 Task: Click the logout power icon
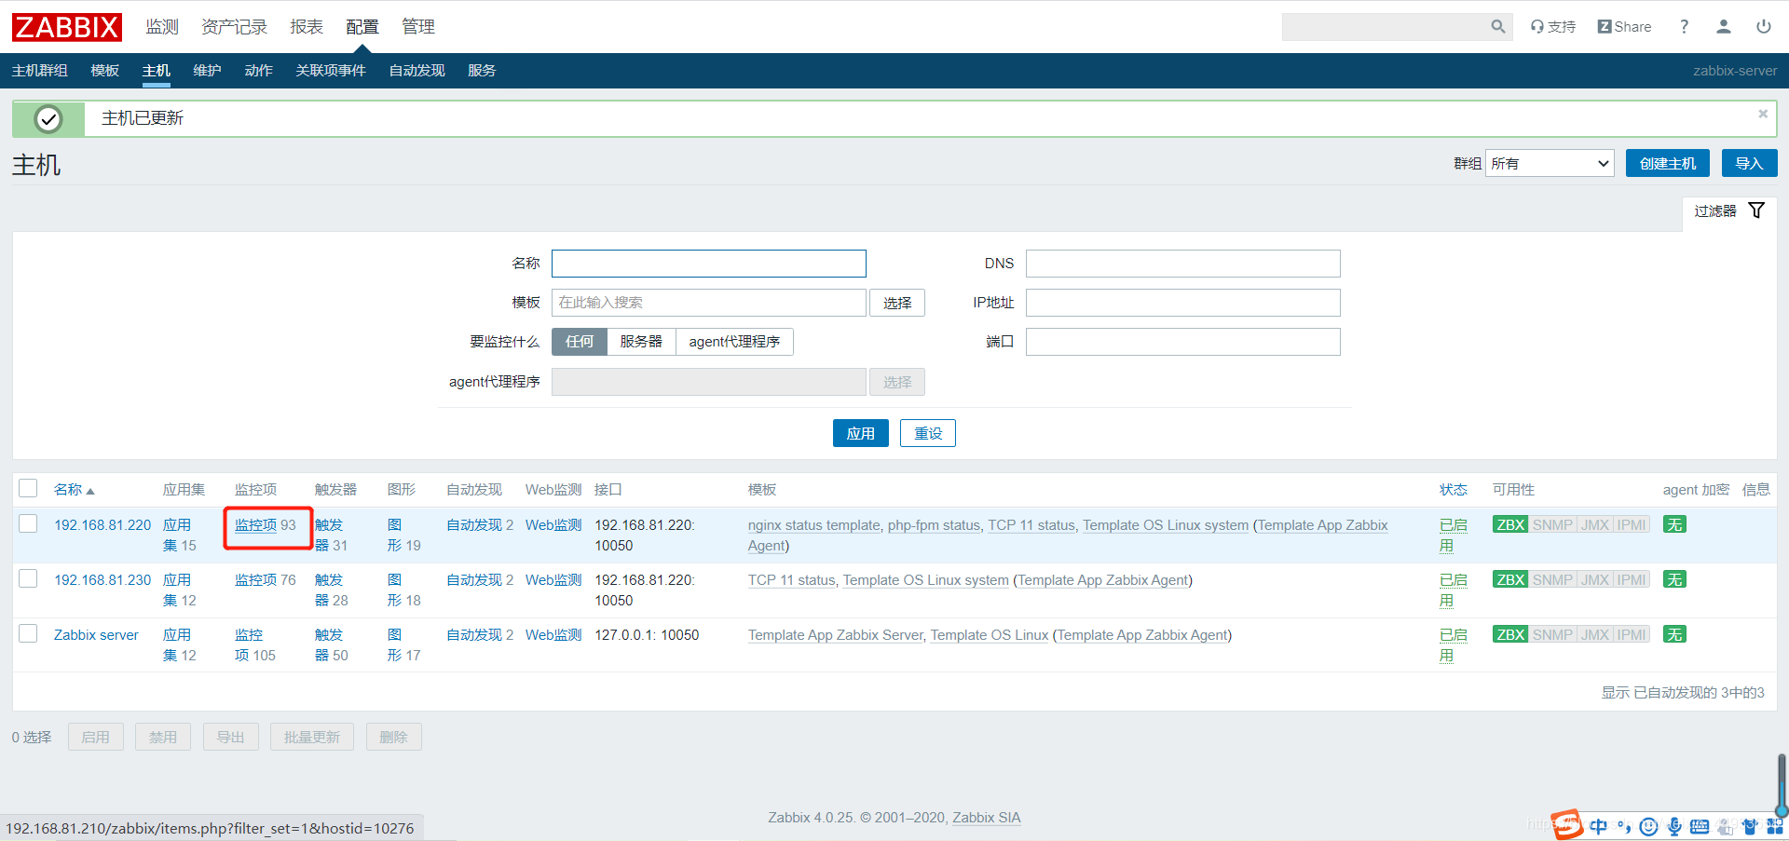[1764, 27]
